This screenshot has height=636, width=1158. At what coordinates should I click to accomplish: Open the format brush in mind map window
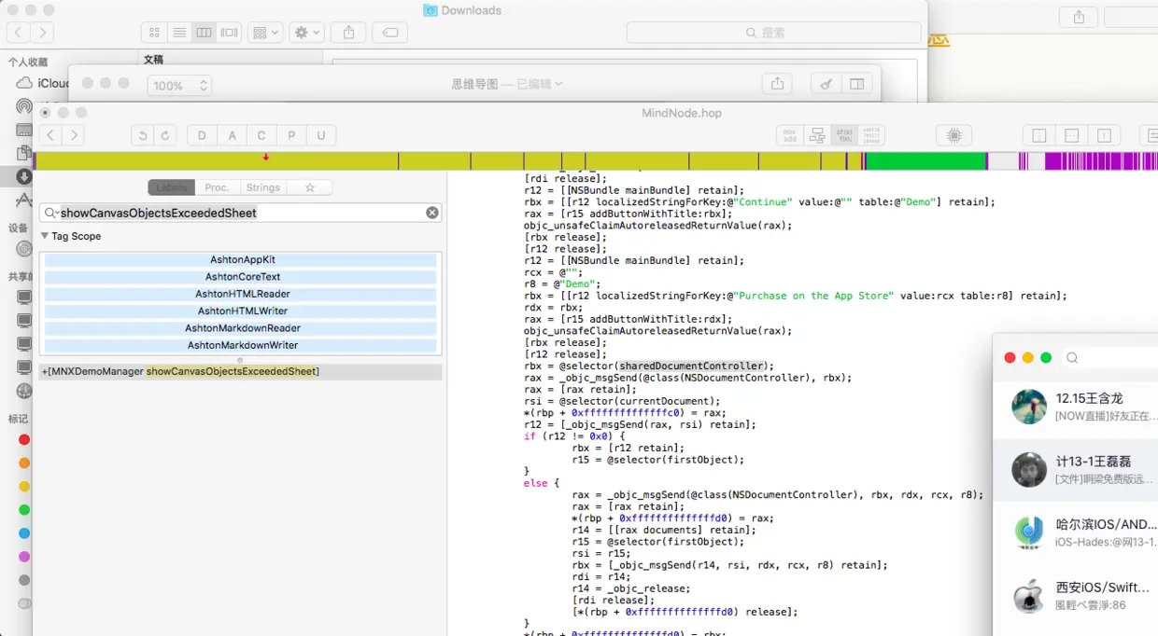825,84
